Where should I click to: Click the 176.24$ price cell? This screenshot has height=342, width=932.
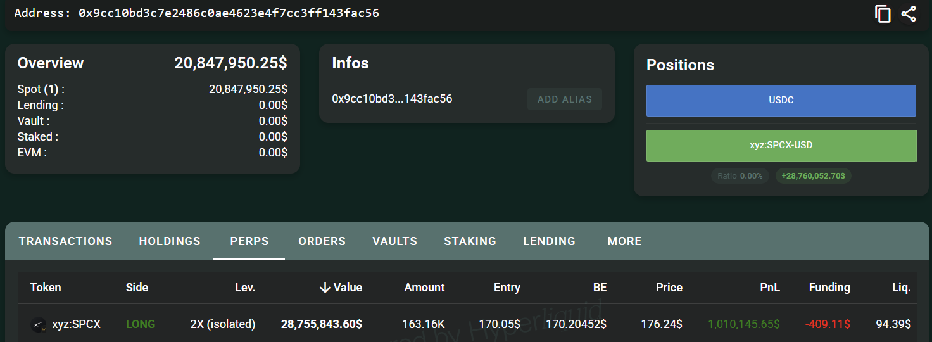click(x=662, y=324)
